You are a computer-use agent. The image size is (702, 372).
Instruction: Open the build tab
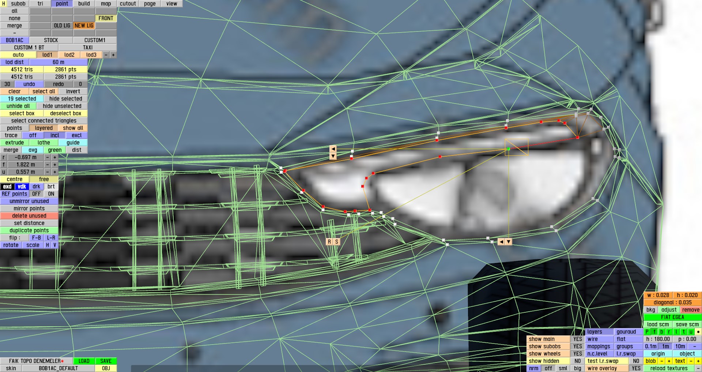point(84,4)
